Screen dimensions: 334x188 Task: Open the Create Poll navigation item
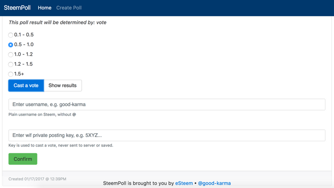69,8
